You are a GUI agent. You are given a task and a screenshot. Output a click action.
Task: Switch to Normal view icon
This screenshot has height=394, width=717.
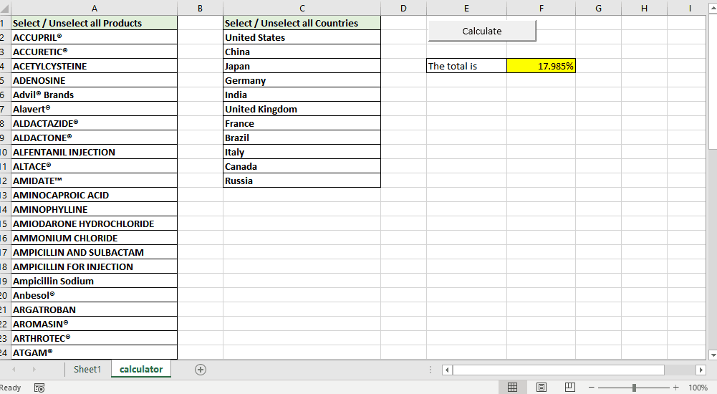click(513, 387)
